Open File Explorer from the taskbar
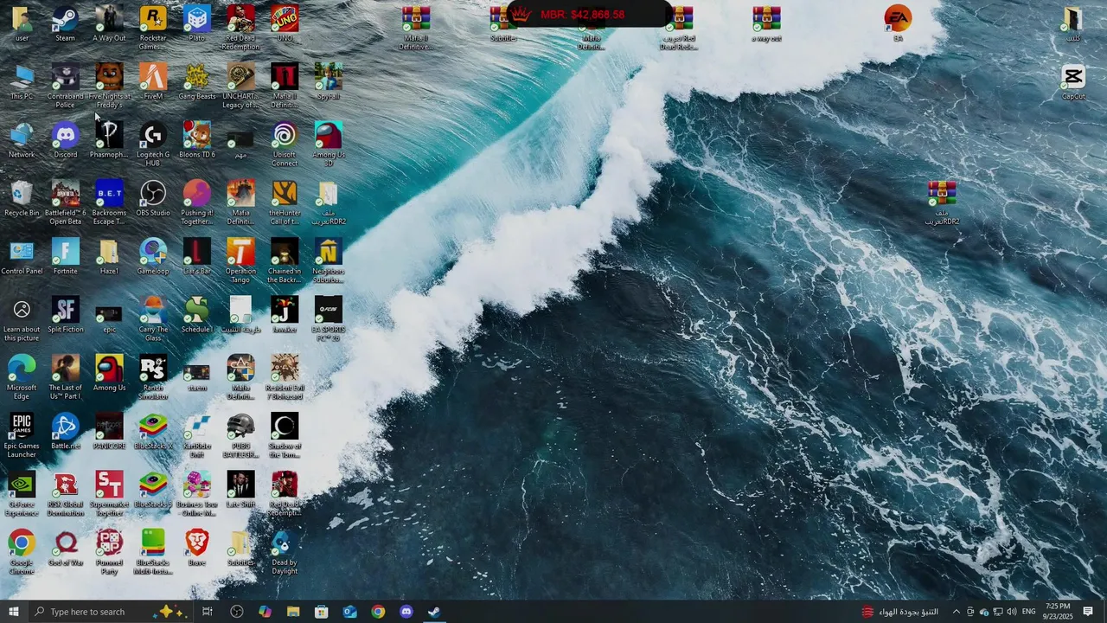This screenshot has height=623, width=1107. 293,612
